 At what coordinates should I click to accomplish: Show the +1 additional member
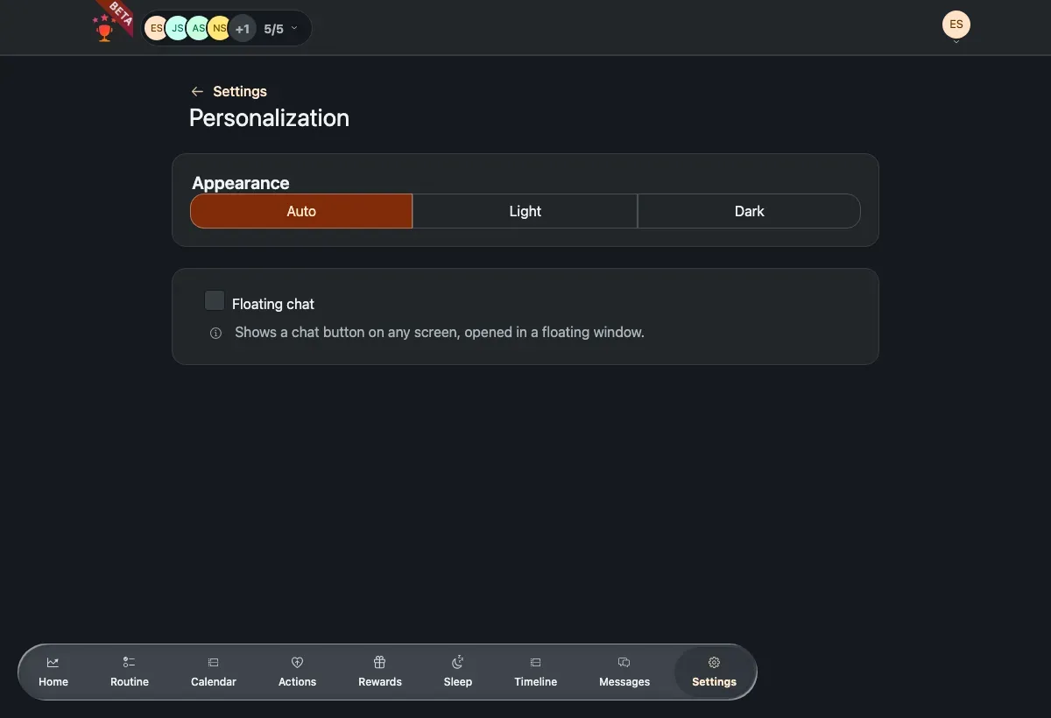tap(242, 28)
